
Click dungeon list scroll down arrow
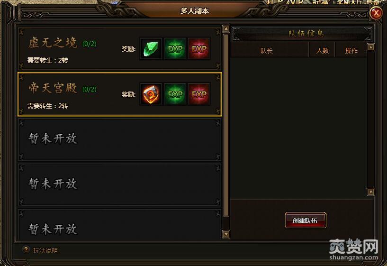pos(226,234)
